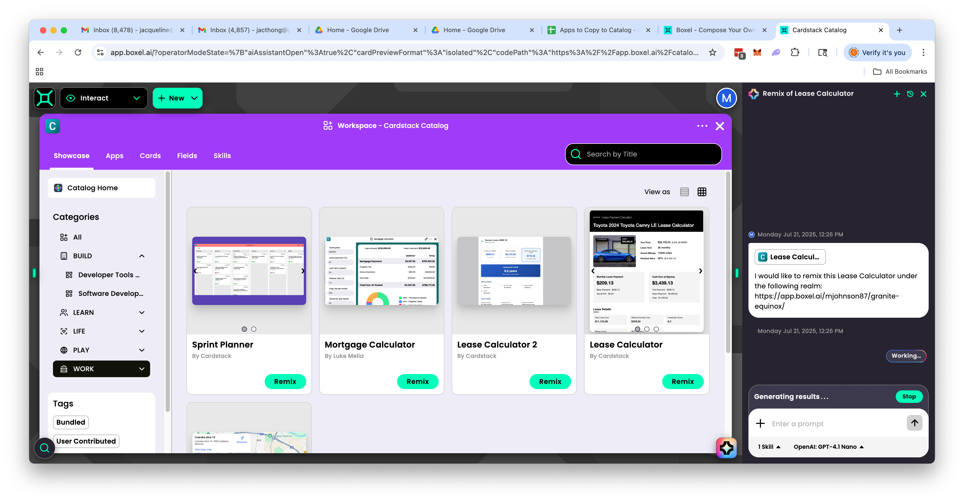Viewport: 964px width, 502px height.
Task: Start a new AI session with plus icon
Action: [897, 94]
